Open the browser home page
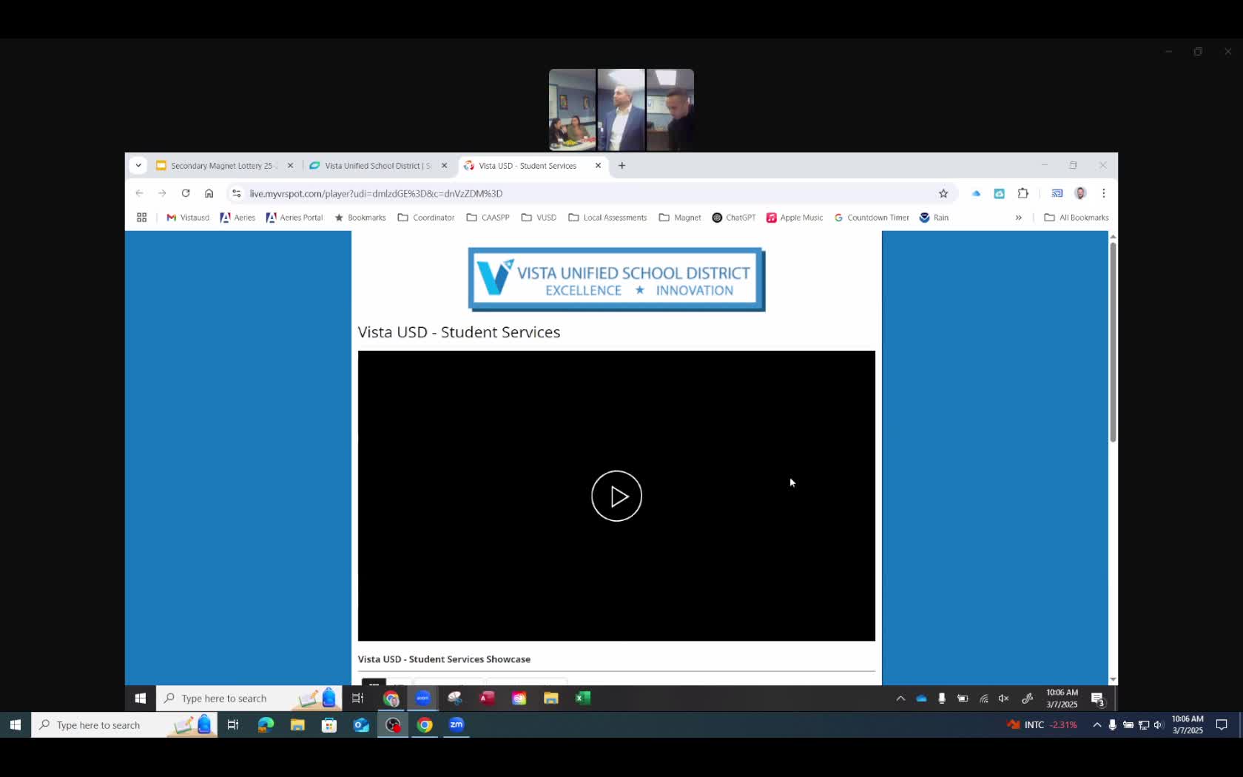Viewport: 1243px width, 777px height. (209, 193)
